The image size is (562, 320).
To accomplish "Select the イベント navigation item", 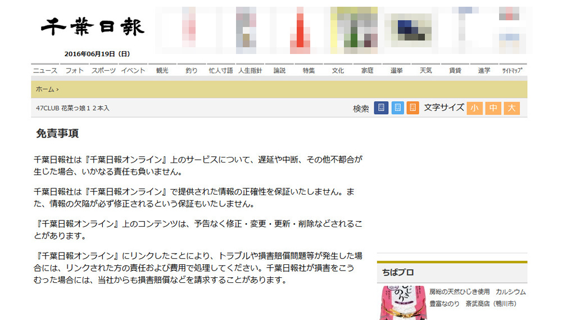I will [x=133, y=71].
